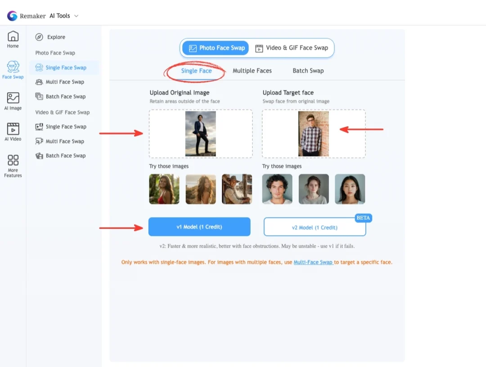The image size is (486, 367).
Task: Open the Home section from the left sidebar
Action: pyautogui.click(x=13, y=40)
